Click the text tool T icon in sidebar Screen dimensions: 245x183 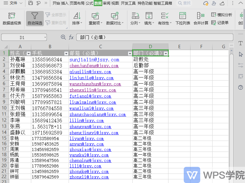tap(241, 43)
